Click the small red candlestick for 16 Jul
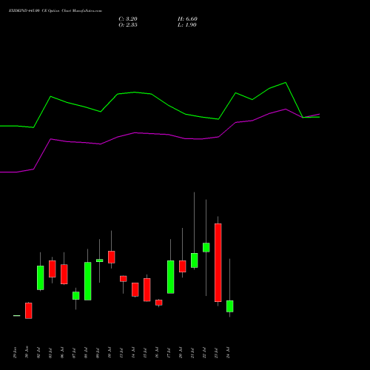The height and width of the screenshot is (370, 370). [x=159, y=303]
